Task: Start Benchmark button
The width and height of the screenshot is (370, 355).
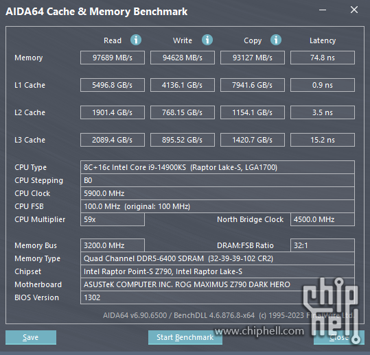Action: 185,337
